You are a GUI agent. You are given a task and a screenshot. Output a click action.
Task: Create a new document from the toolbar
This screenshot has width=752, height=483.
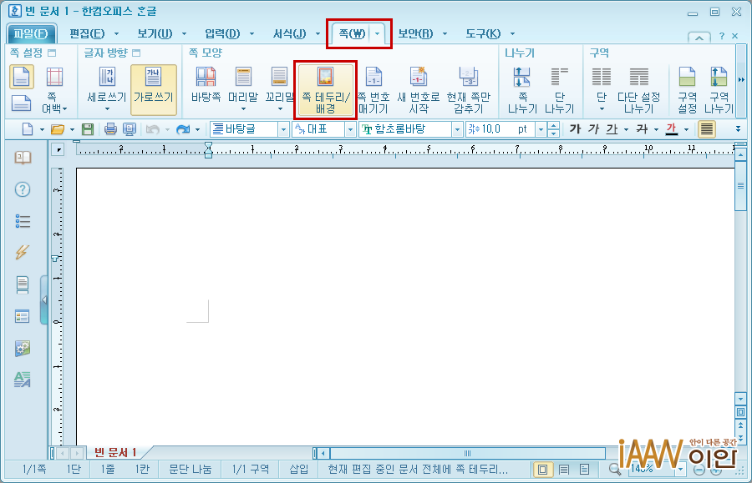pyautogui.click(x=28, y=129)
